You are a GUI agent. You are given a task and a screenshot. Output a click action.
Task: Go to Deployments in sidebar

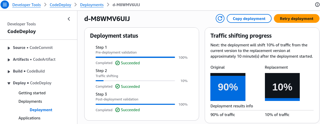click(x=30, y=101)
